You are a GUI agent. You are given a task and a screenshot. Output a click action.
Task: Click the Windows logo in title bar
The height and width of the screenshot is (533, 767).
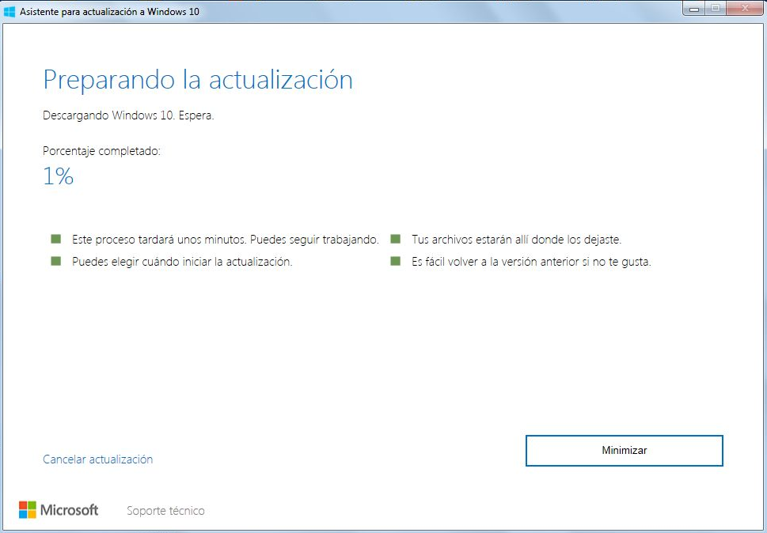click(9, 11)
